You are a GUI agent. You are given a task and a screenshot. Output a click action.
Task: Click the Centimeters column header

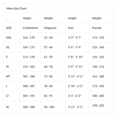click(30, 28)
